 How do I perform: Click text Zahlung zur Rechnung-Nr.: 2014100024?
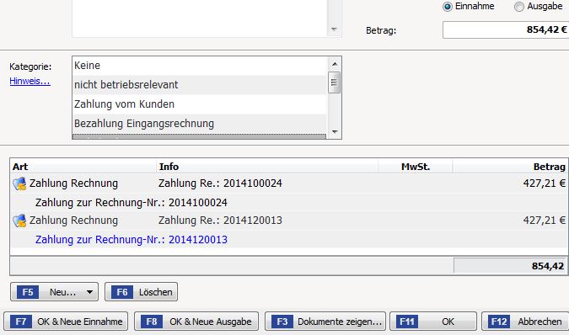(132, 203)
